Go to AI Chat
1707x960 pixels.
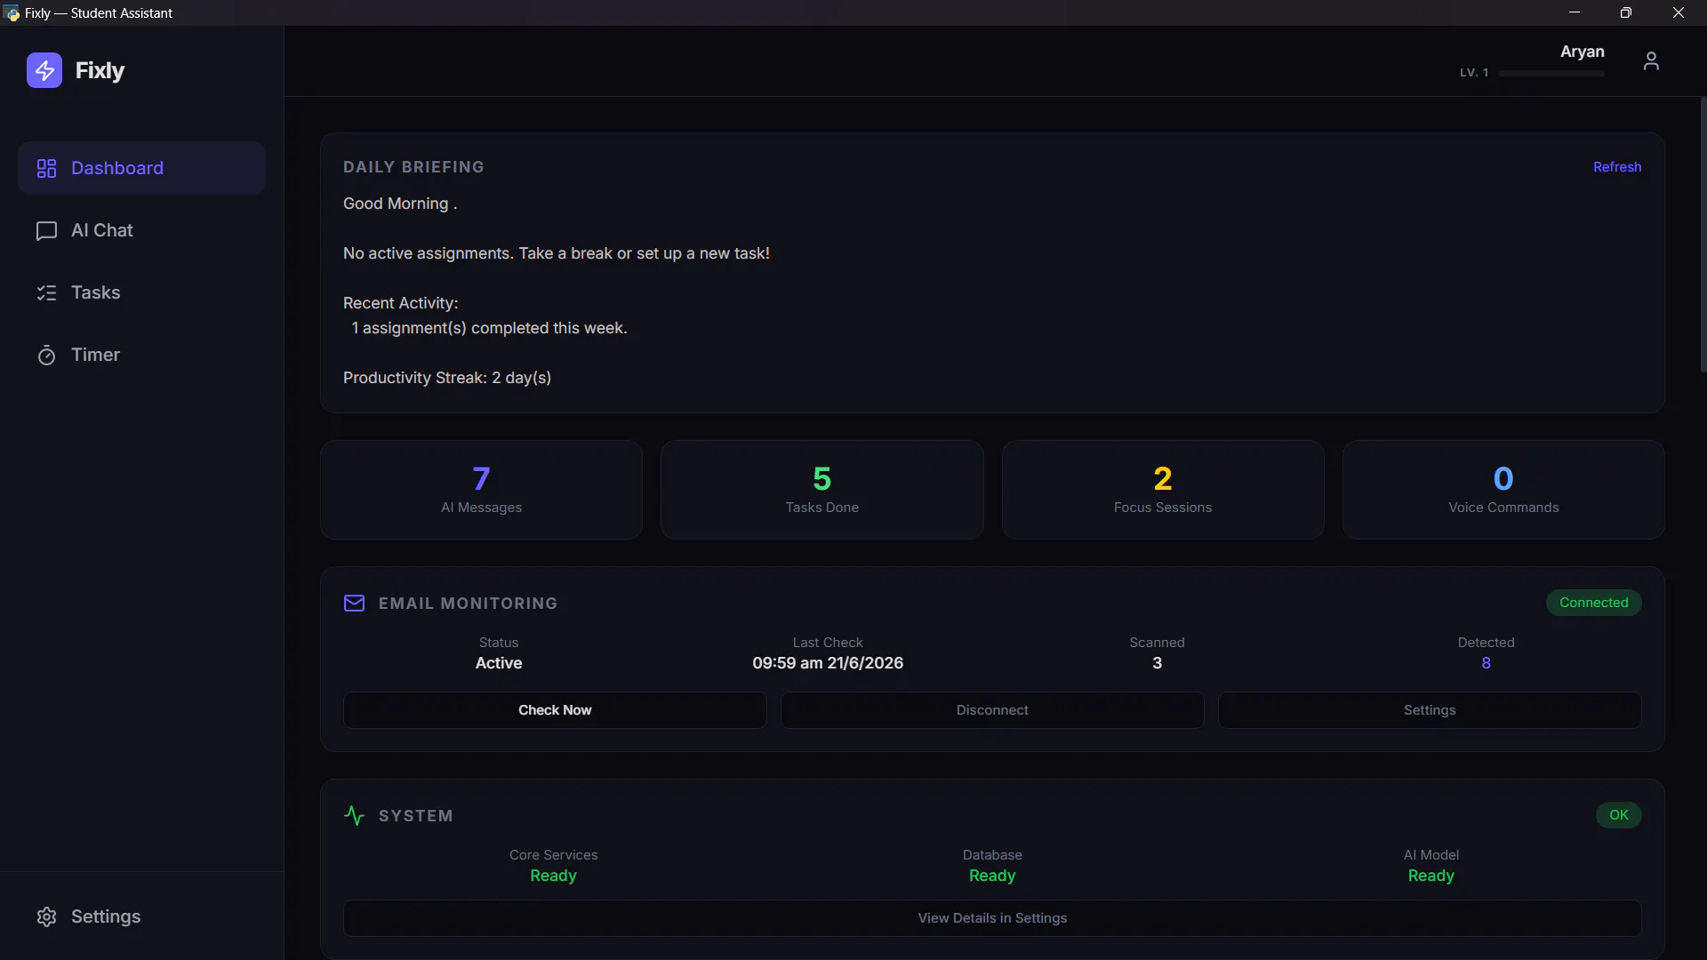(141, 230)
